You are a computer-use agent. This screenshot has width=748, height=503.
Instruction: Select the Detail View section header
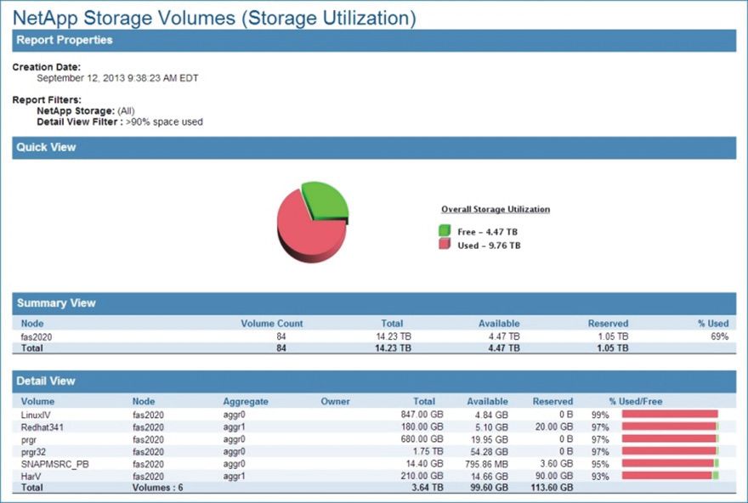[x=374, y=381]
